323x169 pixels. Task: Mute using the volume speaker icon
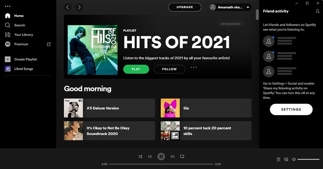tap(294, 159)
